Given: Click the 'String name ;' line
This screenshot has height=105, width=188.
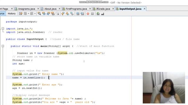Looking at the screenshot, I should coord(22,60).
